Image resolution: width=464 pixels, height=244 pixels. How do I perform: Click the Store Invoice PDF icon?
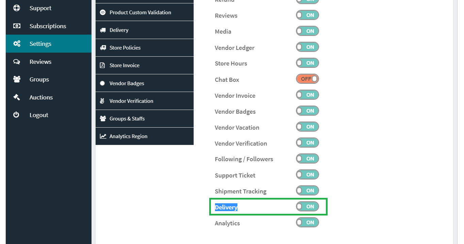(102, 65)
